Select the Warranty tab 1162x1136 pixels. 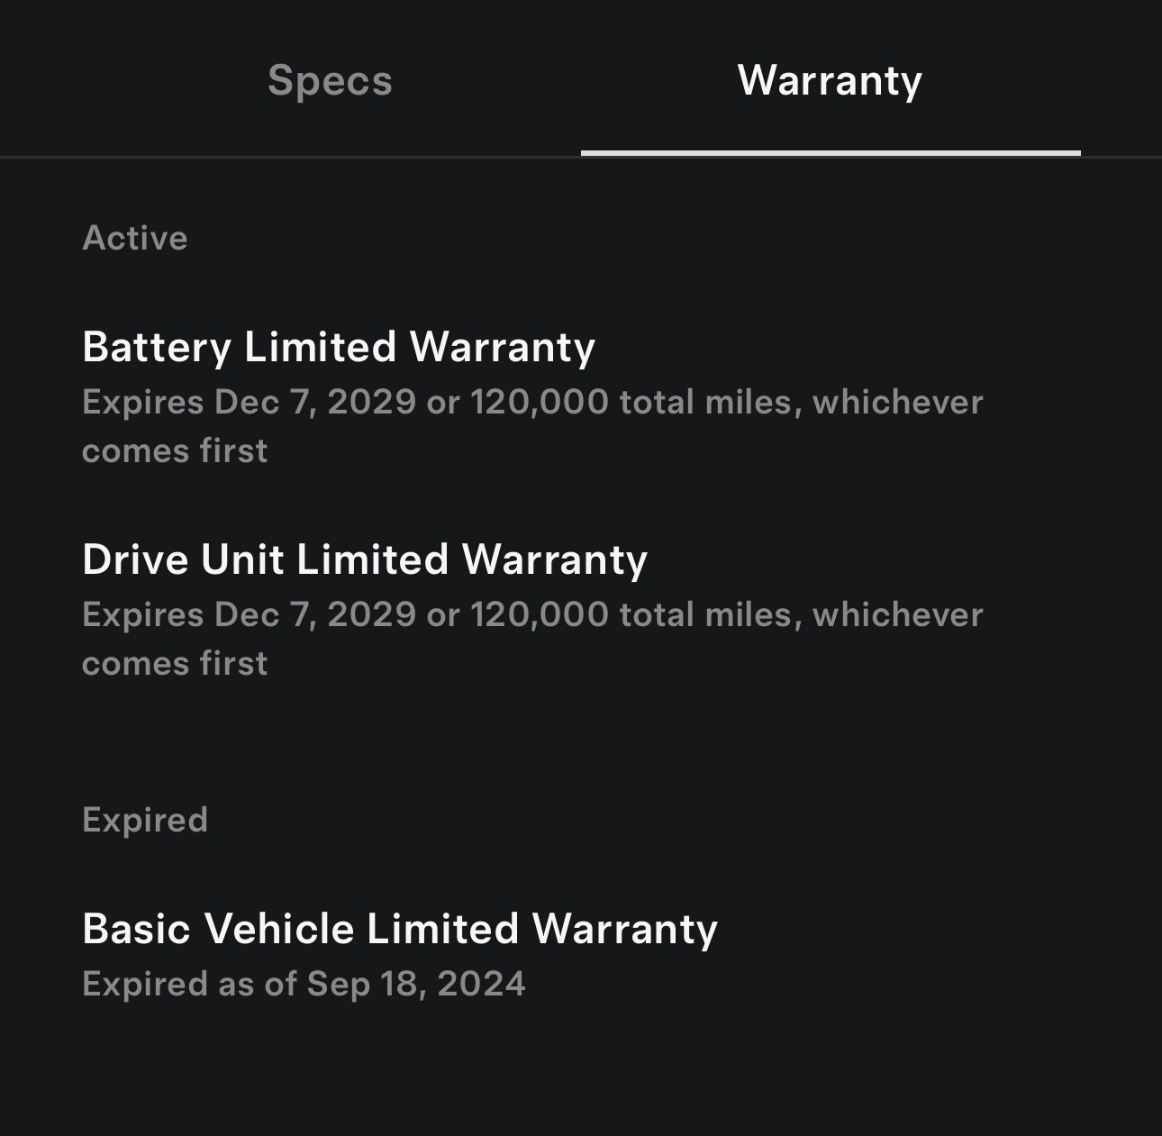click(830, 80)
